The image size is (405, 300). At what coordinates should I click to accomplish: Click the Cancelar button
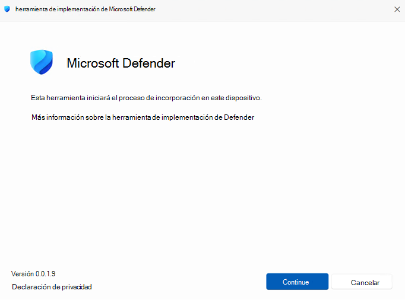362,282
